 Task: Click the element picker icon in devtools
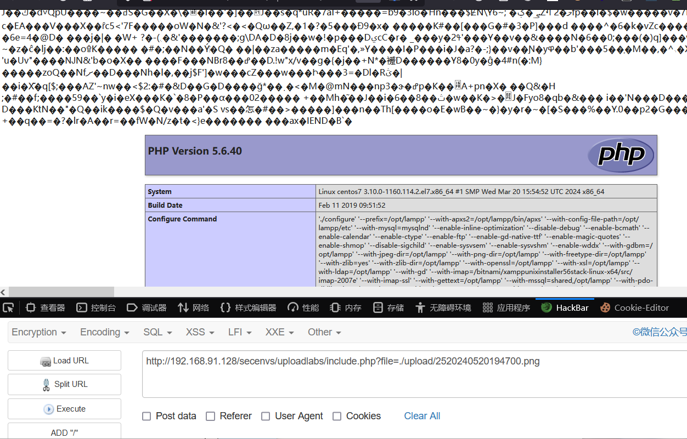(x=8, y=307)
